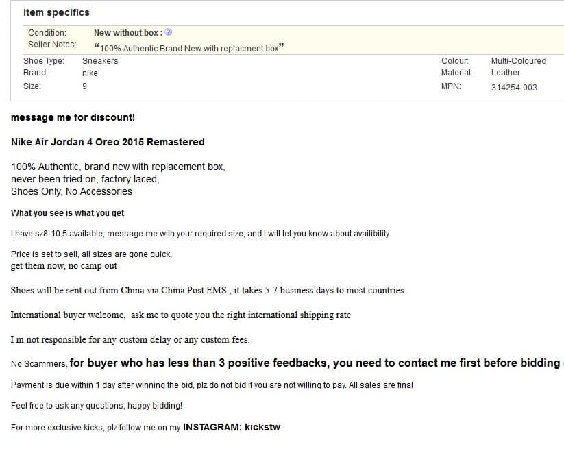
Task: Click the 'INSTAGRAM: kickstw' text
Action: click(232, 427)
